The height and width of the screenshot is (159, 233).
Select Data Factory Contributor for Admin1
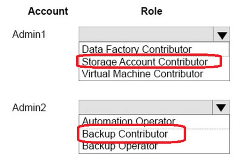click(136, 49)
